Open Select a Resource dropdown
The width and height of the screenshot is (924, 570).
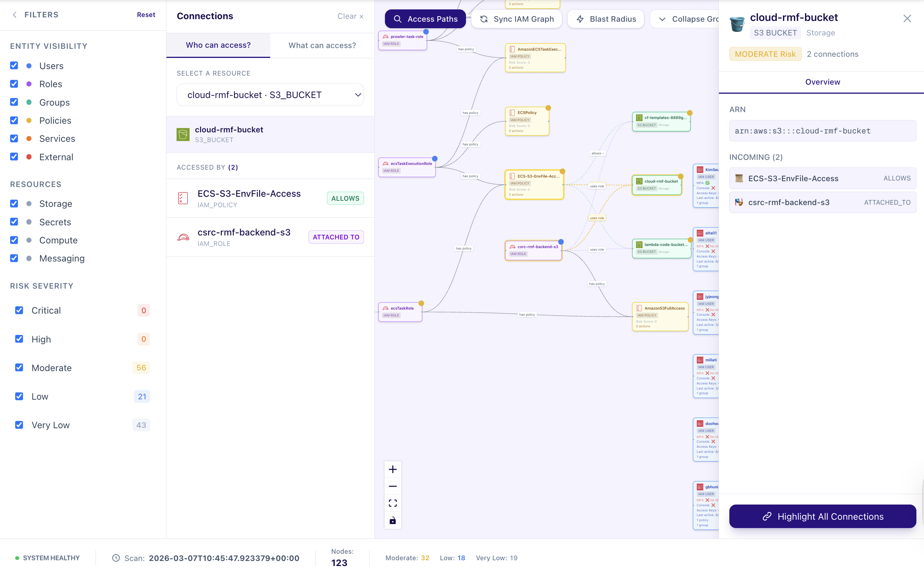click(270, 95)
